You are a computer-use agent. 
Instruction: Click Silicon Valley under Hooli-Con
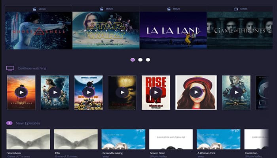pyautogui.click(x=254, y=156)
